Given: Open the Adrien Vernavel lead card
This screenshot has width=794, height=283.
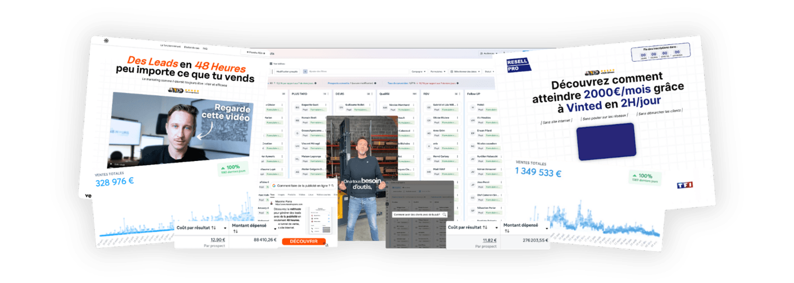Looking at the screenshot, I should click(486, 173).
